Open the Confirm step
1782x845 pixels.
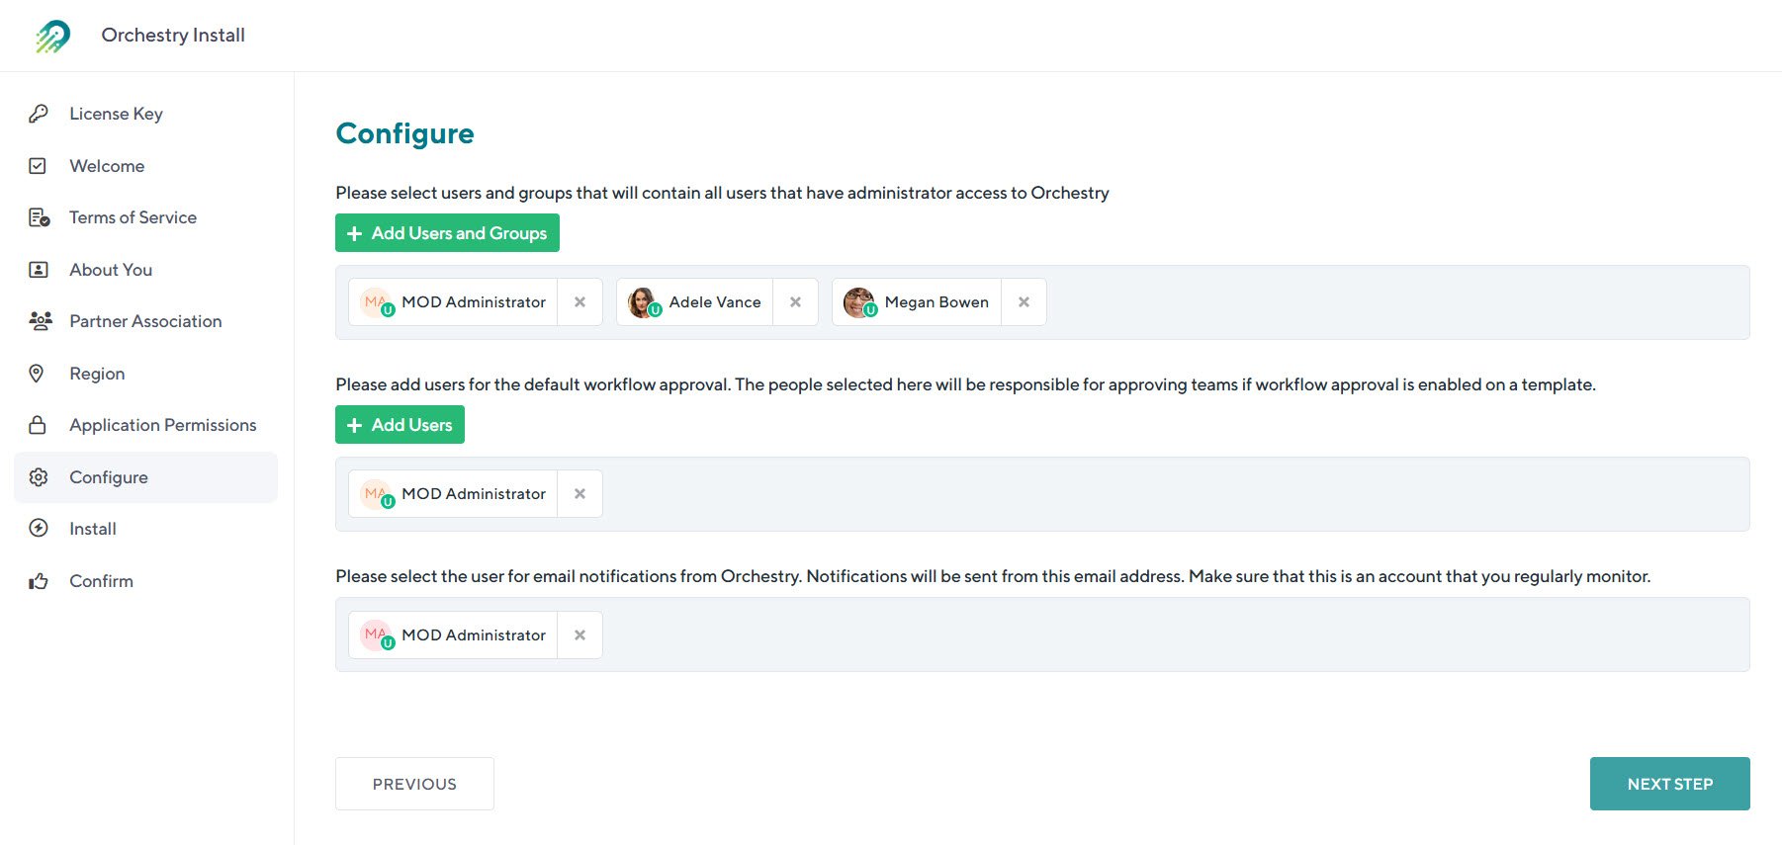pyautogui.click(x=145, y=581)
